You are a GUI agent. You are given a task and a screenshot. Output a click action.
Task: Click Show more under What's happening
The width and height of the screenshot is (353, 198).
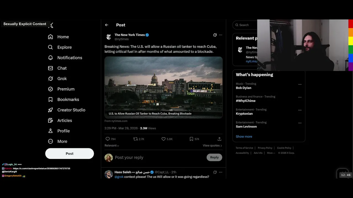click(x=244, y=137)
